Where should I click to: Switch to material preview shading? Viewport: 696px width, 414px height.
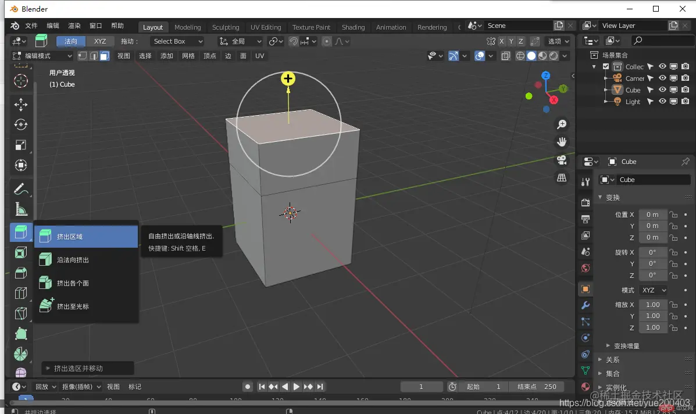542,56
